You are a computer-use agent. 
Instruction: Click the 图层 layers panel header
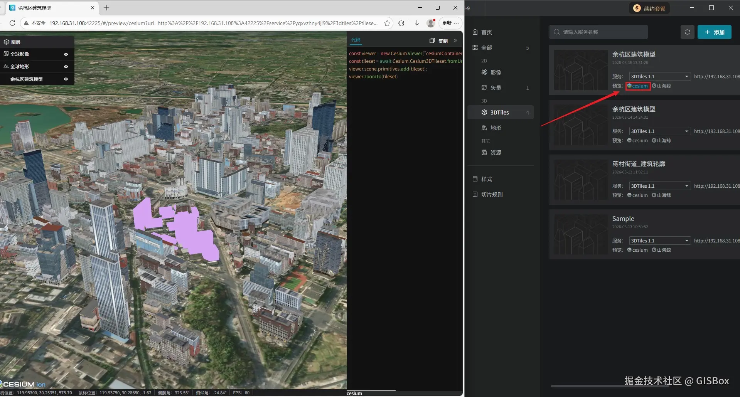37,42
